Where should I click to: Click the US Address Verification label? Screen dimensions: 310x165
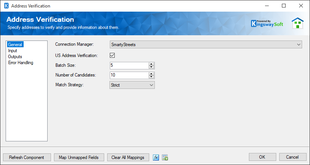(x=76, y=55)
